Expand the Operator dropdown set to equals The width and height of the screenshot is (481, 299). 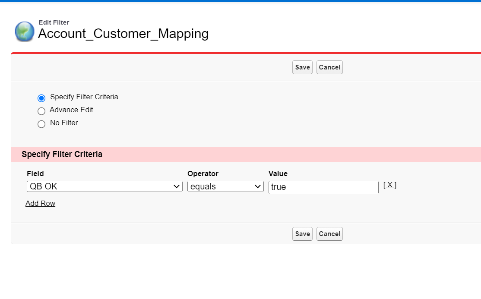(x=225, y=187)
